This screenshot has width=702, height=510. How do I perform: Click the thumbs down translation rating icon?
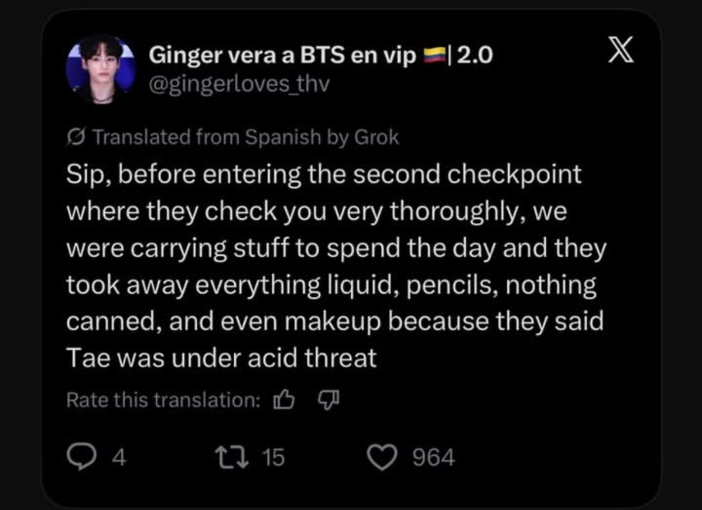328,399
